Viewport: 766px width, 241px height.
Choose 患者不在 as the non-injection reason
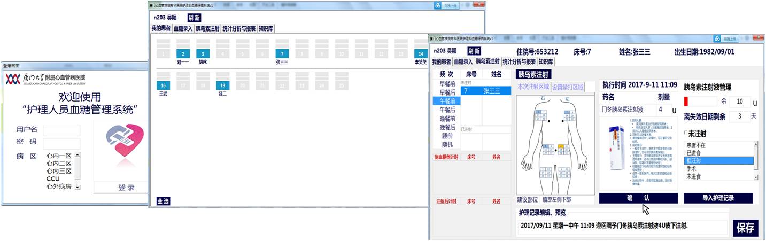pos(695,145)
